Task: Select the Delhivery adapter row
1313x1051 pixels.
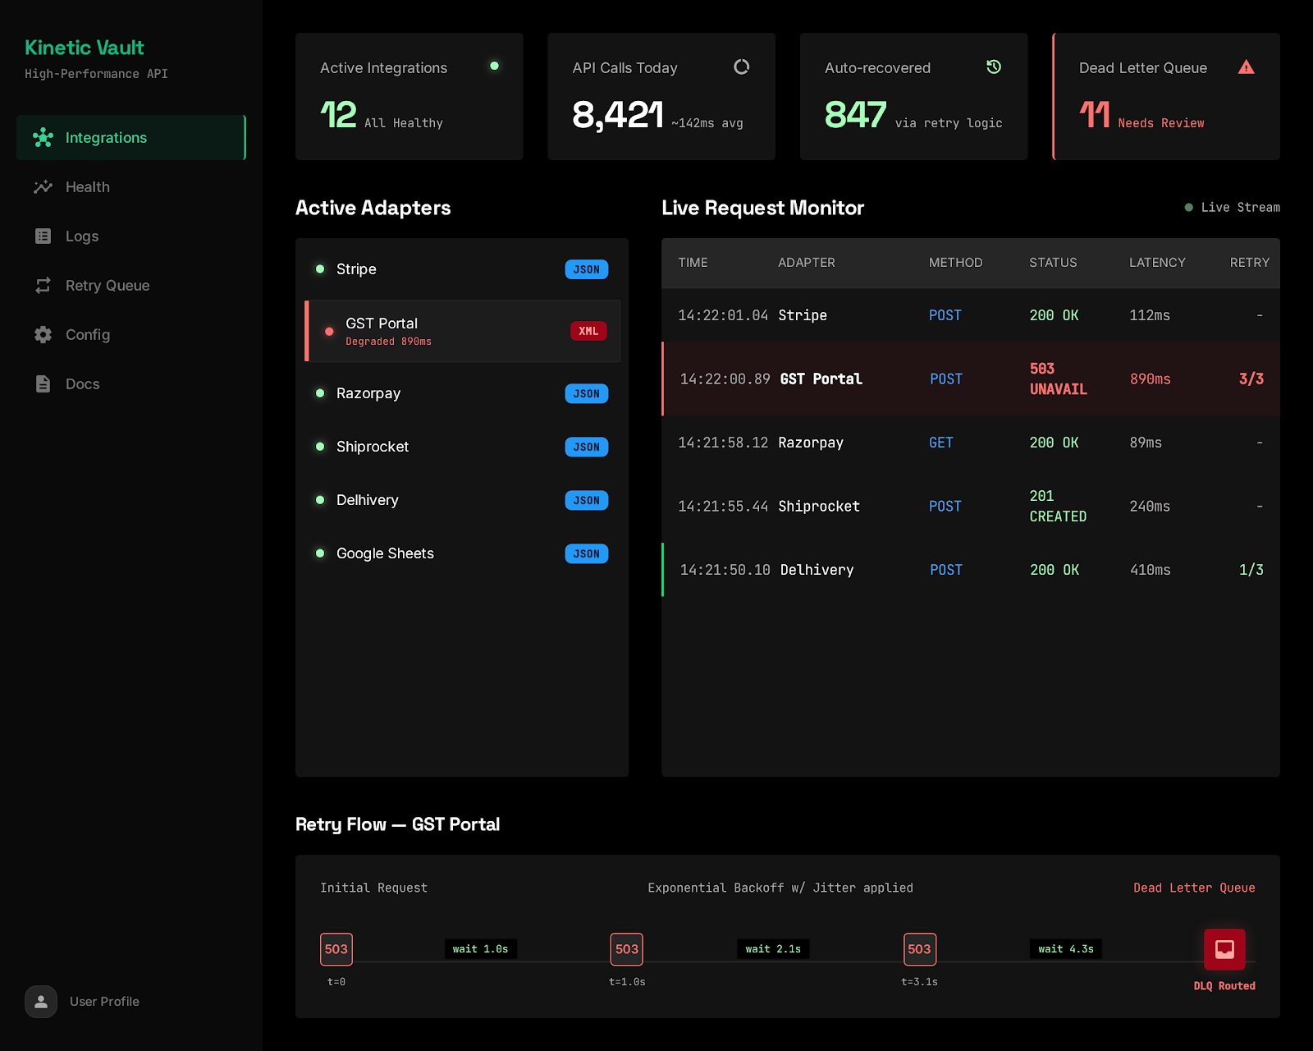Action: 462,500
